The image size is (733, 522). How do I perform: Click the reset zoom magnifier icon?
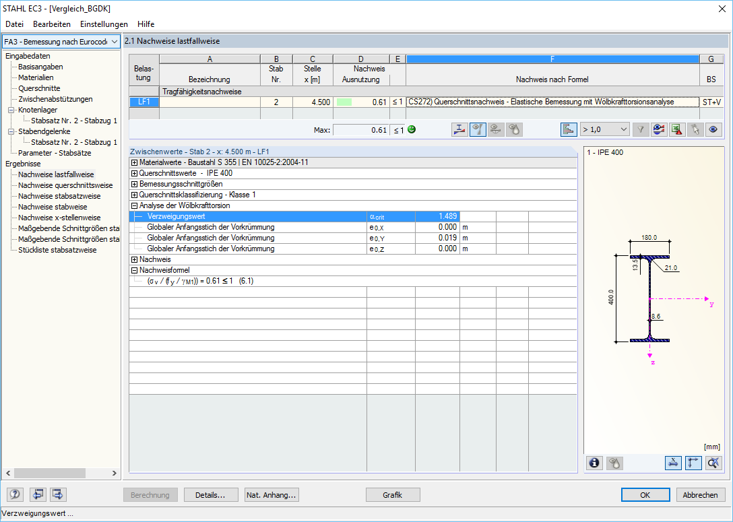click(713, 463)
